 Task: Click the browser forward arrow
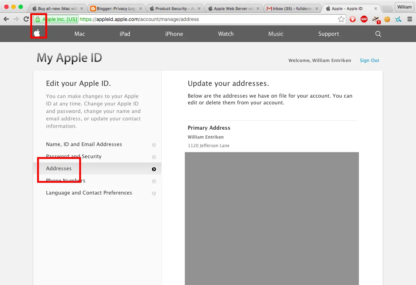(x=16, y=19)
